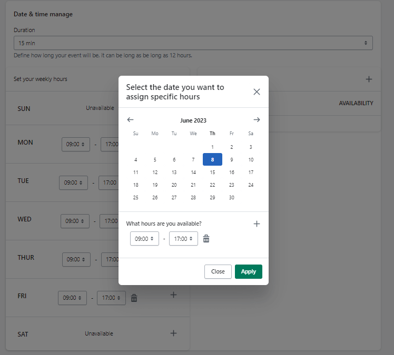Delete Friday's time slot with trash icon
This screenshot has width=394, height=355.
click(134, 298)
